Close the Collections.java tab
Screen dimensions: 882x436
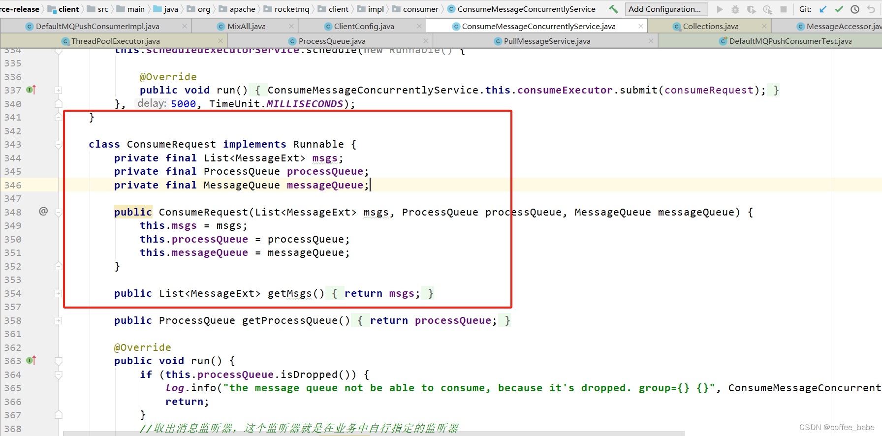tap(764, 26)
